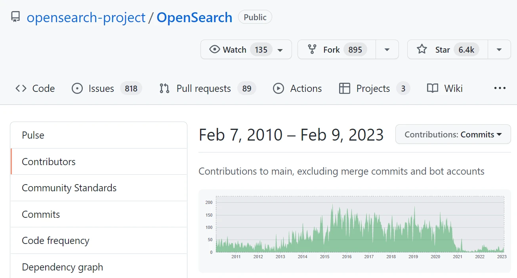The height and width of the screenshot is (278, 517).
Task: Expand the Star lists dropdown arrow
Action: (x=499, y=50)
